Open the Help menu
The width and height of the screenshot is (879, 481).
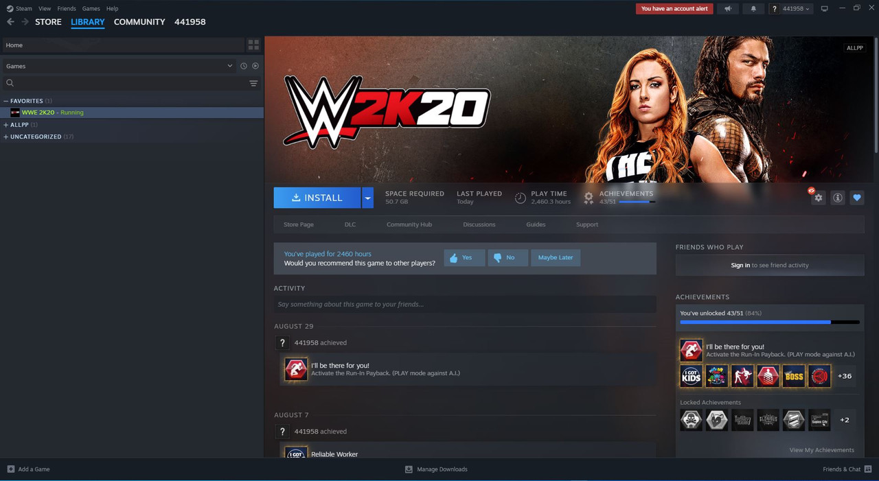click(x=112, y=9)
